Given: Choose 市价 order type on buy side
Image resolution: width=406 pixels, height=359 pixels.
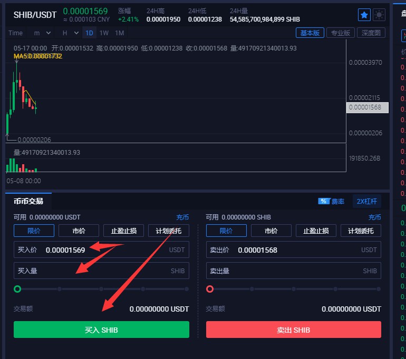Looking at the screenshot, I should (x=79, y=231).
